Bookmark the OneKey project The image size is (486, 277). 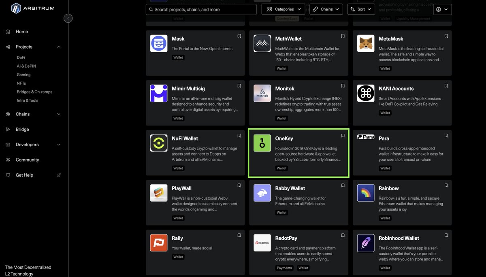[343, 136]
